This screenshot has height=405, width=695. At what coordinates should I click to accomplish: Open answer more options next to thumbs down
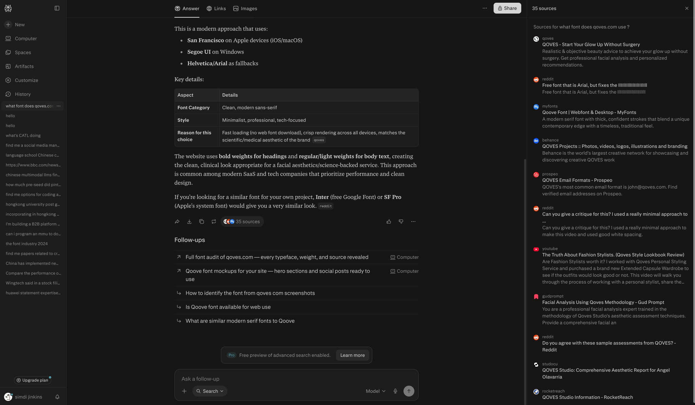point(413,222)
